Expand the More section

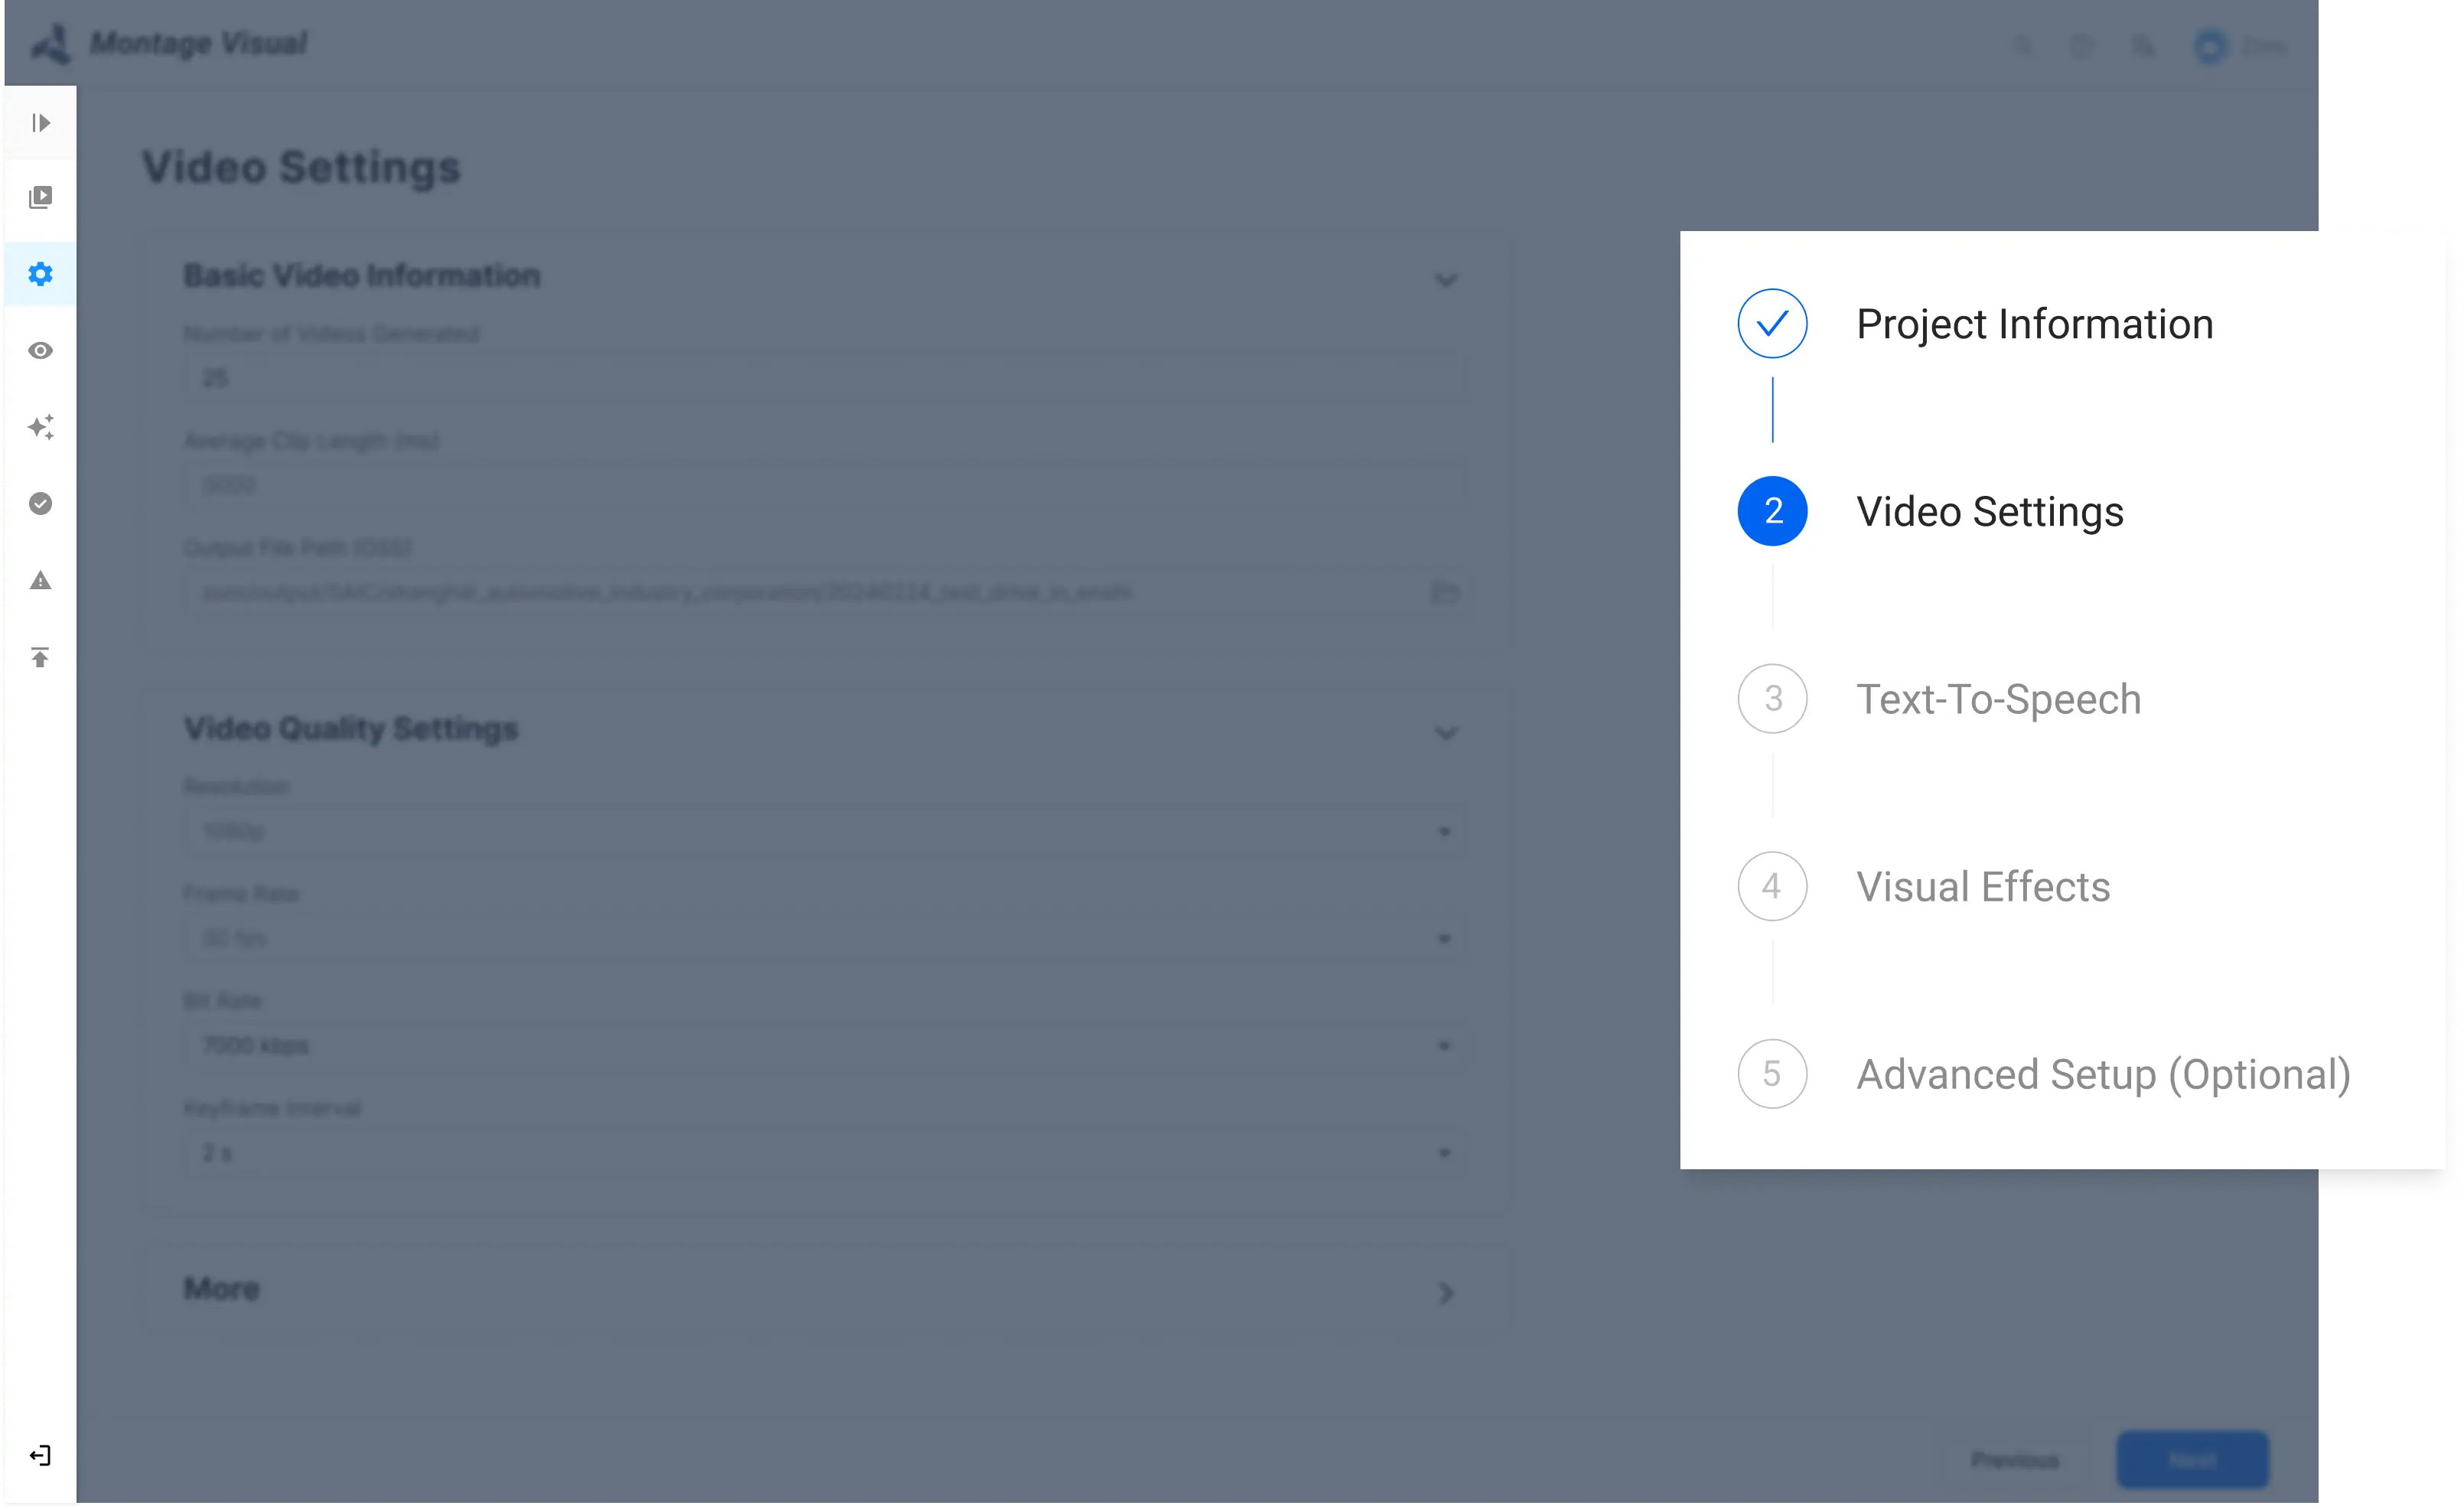(x=1445, y=1293)
